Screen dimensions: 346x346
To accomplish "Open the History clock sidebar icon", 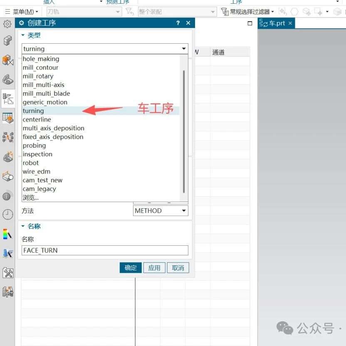I will (x=8, y=215).
